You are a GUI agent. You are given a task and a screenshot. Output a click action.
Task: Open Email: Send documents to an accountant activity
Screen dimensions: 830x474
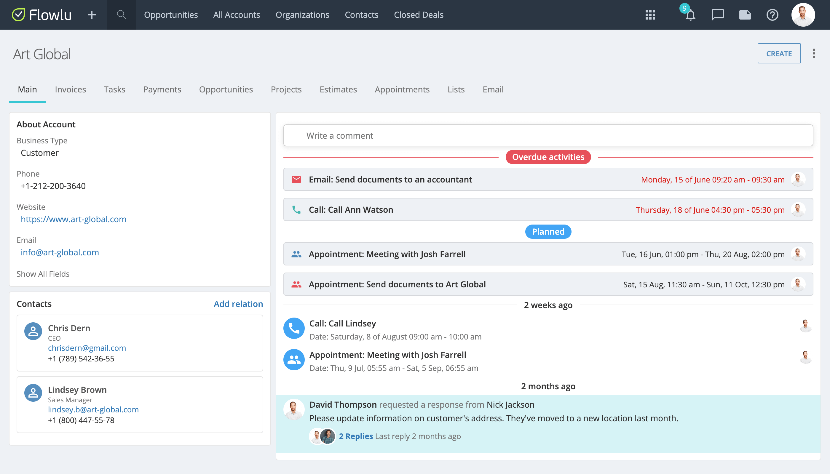(390, 179)
